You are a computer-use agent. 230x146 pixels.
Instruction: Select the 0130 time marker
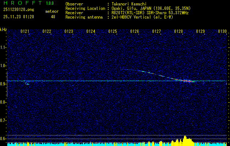pyautogui.click(x=222, y=32)
